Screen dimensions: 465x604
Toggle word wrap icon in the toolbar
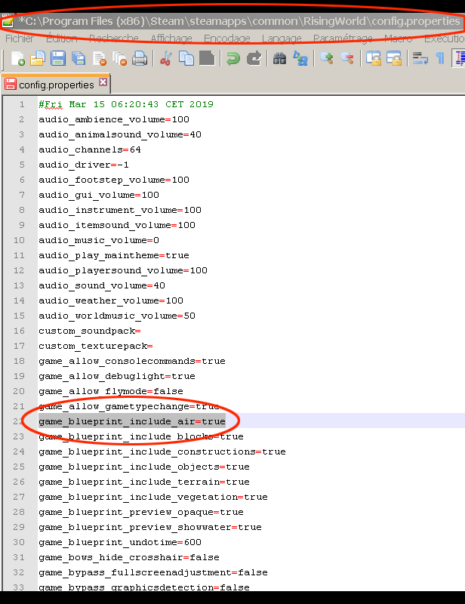(x=420, y=58)
